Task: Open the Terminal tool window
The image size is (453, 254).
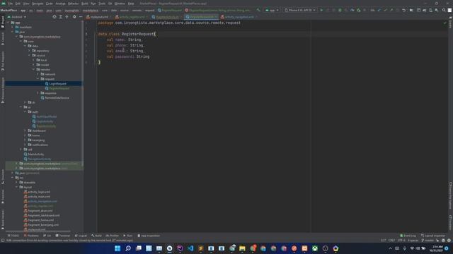Action: point(63,236)
